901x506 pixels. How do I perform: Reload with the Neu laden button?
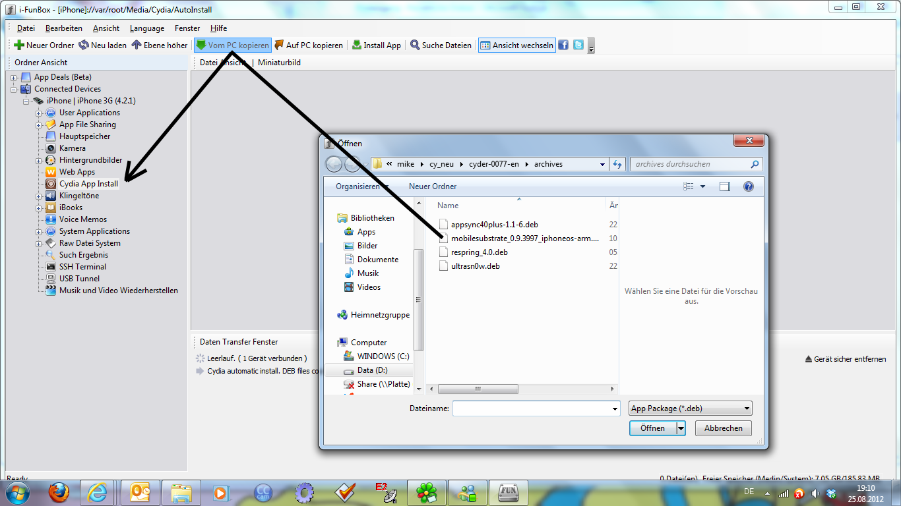pos(102,45)
